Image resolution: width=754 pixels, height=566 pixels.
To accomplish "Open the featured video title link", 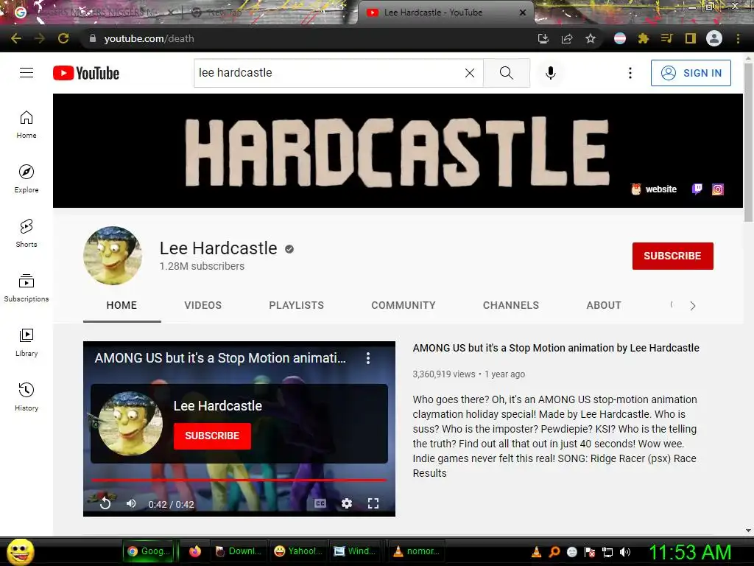I will (x=556, y=348).
